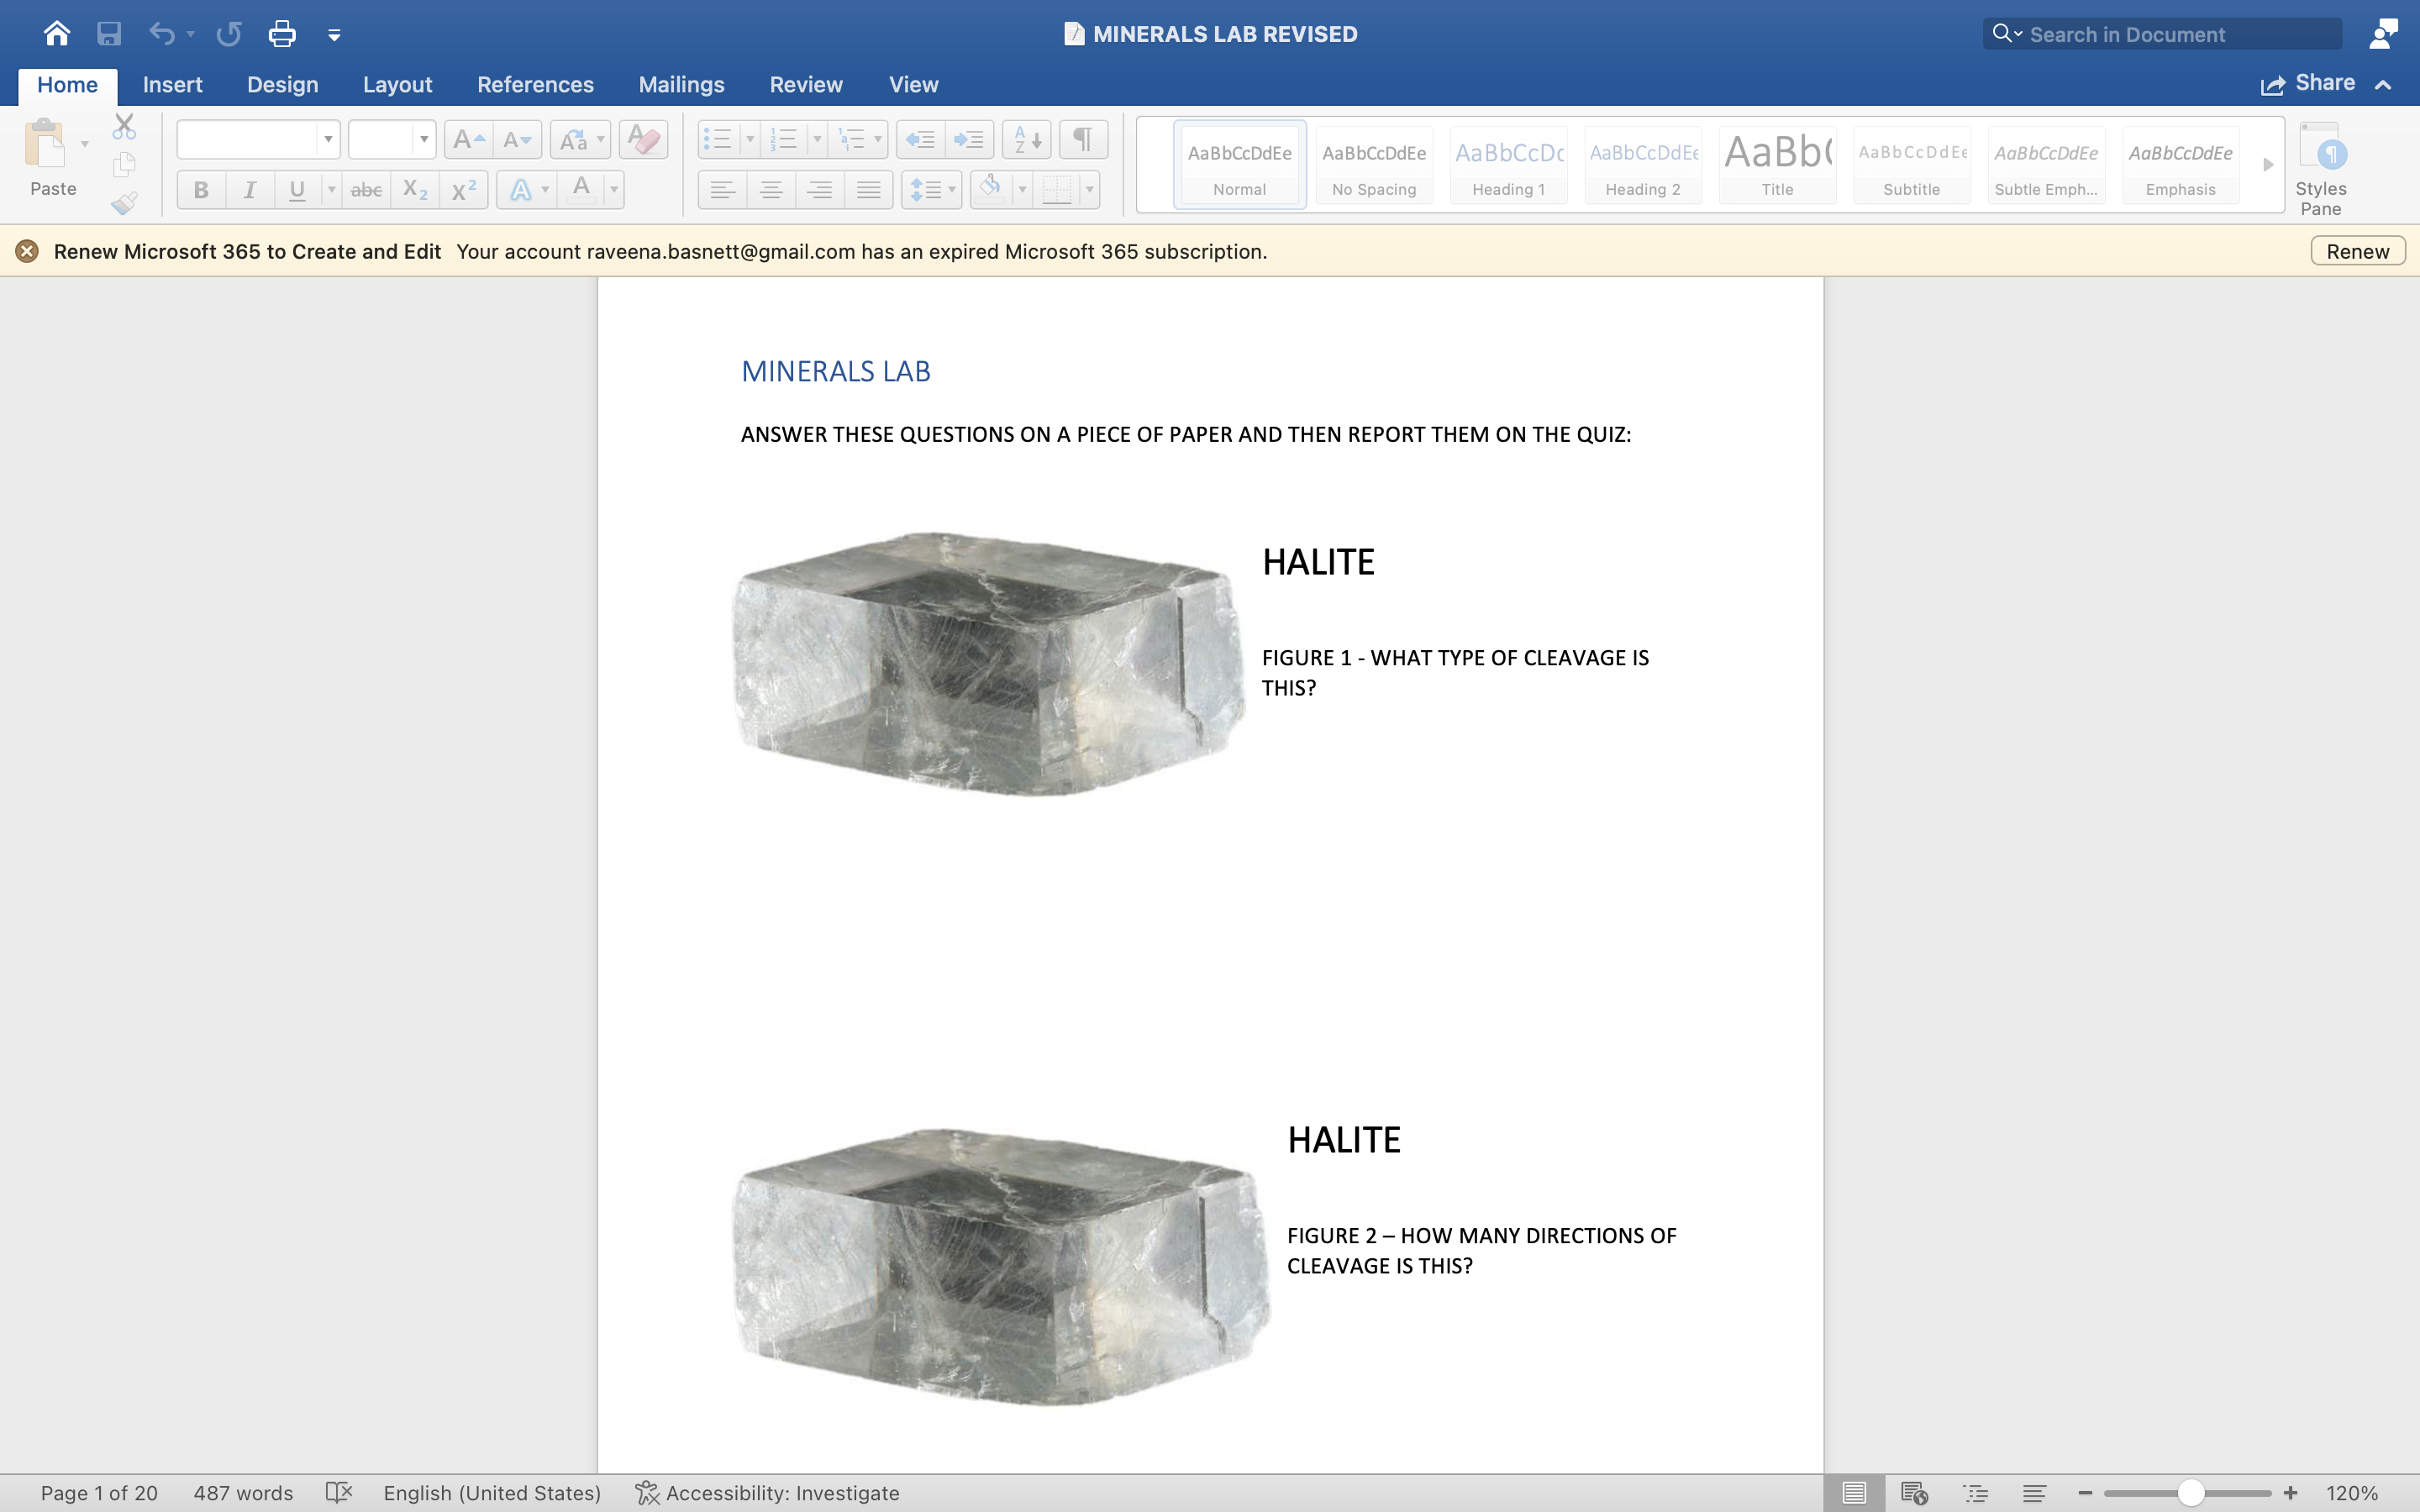
Task: Switch to the Insert tab
Action: coord(172,85)
